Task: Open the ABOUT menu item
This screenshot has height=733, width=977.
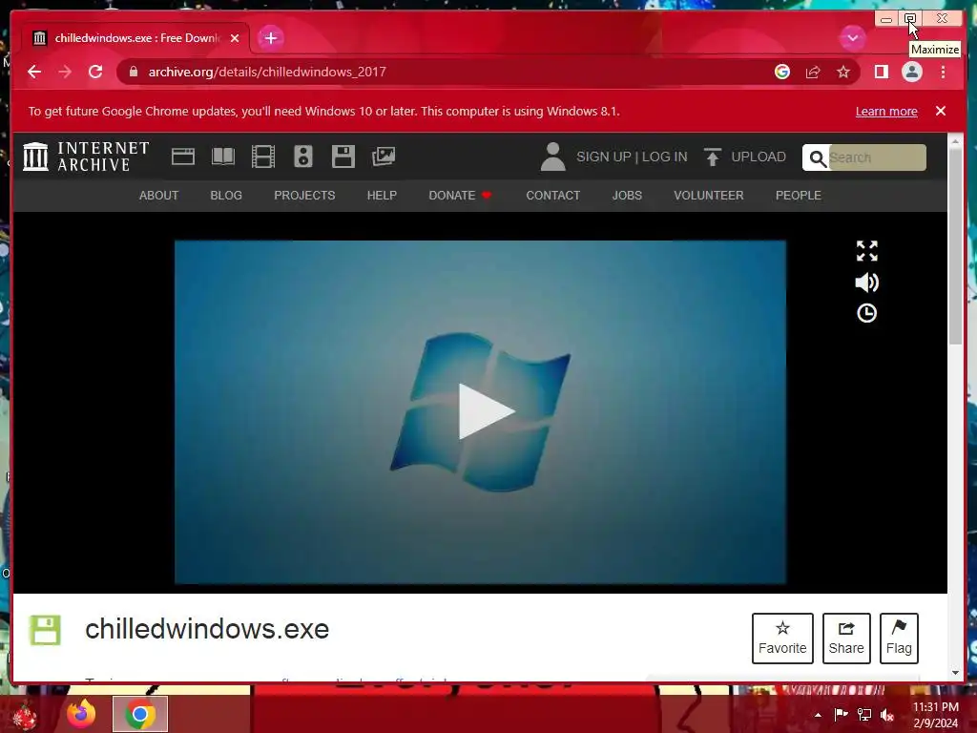Action: point(159,195)
